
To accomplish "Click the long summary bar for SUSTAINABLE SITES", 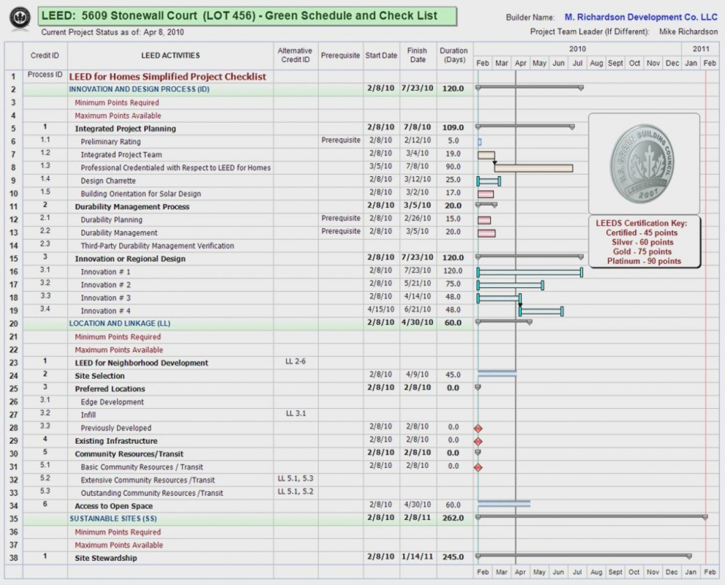I will (591, 517).
